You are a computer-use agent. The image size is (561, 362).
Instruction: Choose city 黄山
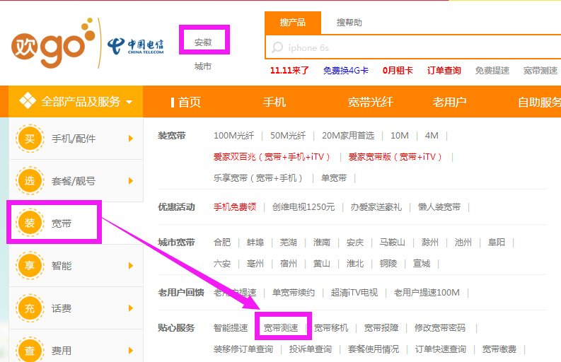[322, 264]
